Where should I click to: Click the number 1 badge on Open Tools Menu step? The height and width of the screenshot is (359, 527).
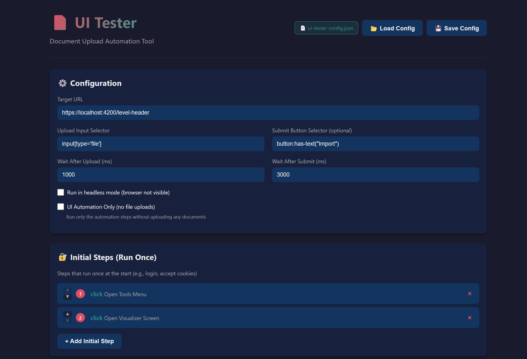click(80, 293)
